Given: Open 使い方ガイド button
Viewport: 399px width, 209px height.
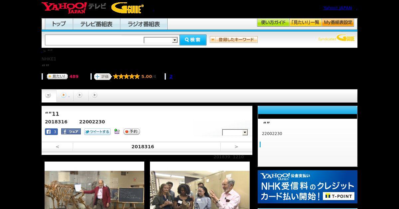Looking at the screenshot, I should 273,23.
